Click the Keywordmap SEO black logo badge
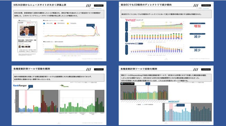 (127, 84)
